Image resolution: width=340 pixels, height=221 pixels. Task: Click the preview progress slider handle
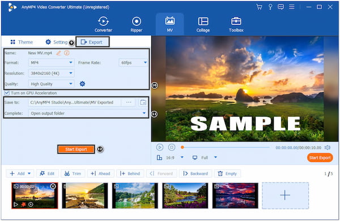[182, 148]
